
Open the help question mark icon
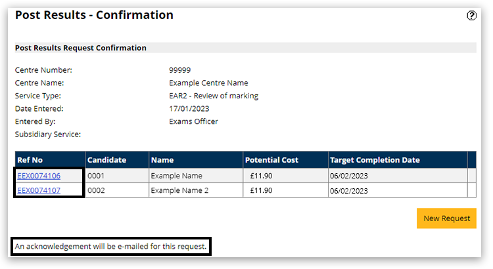pos(471,16)
